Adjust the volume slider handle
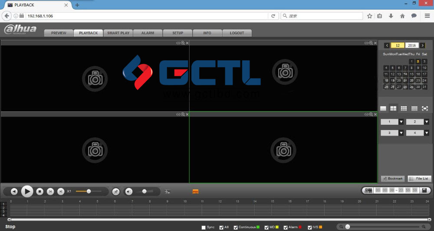Viewport: 434px width, 231px height. [144, 191]
